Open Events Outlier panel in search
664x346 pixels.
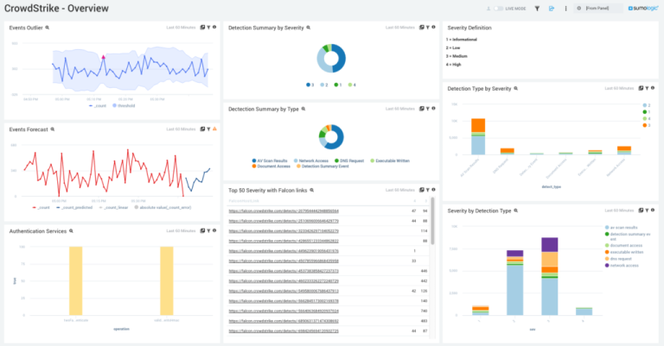point(202,28)
